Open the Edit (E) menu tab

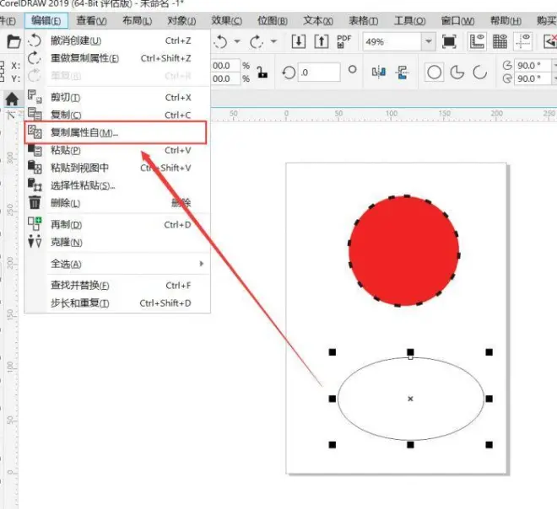46,21
